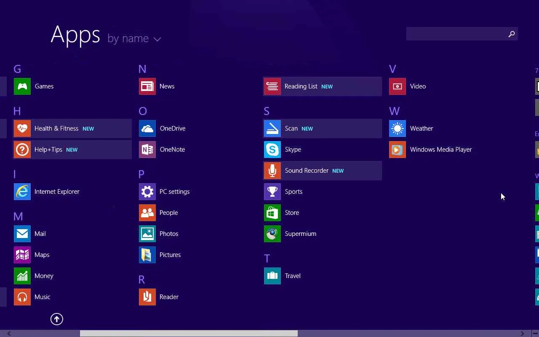Select the W letter group header
The width and height of the screenshot is (539, 337).
click(394, 111)
